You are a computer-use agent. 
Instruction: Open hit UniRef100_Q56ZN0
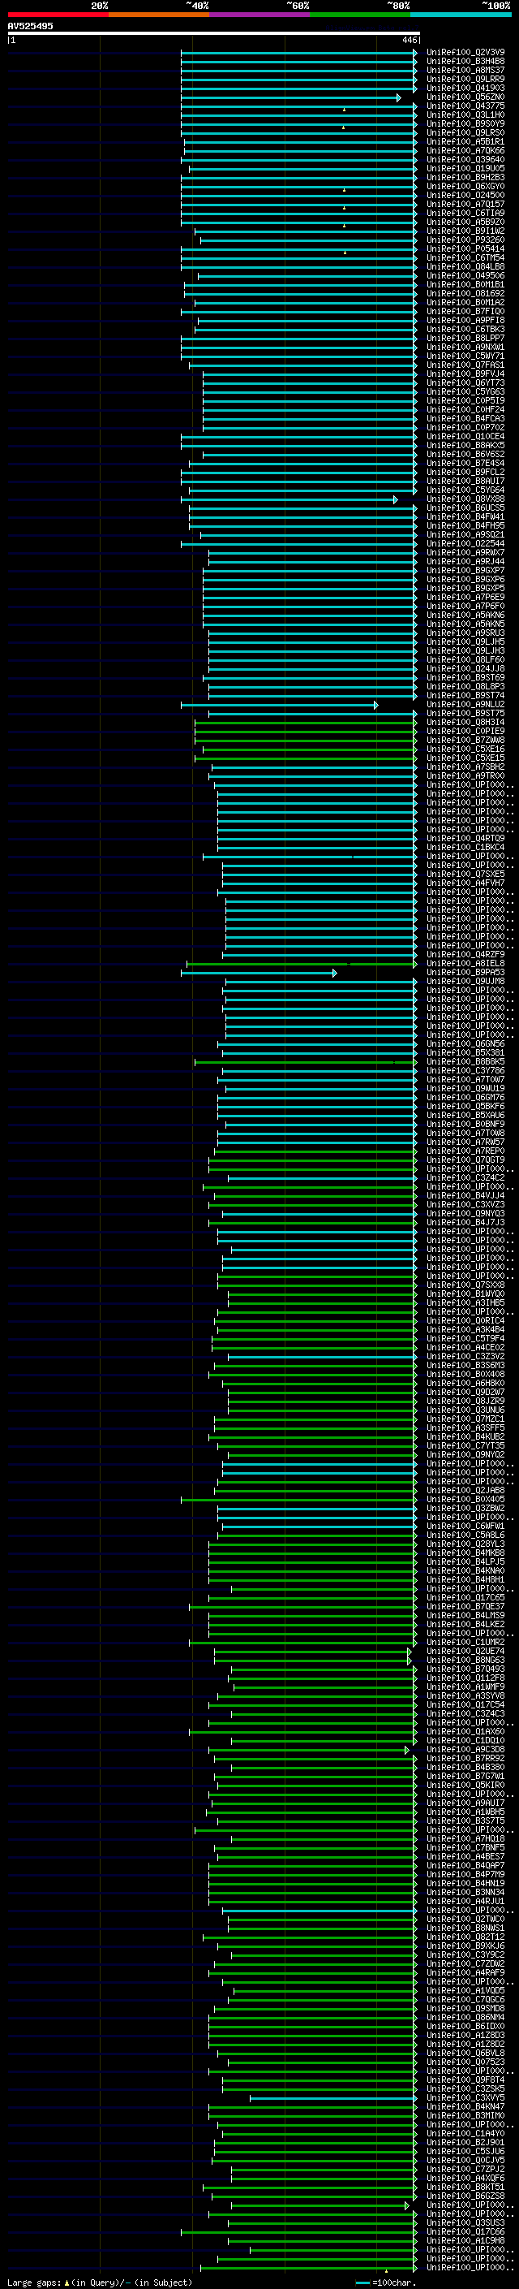pyautogui.click(x=465, y=97)
